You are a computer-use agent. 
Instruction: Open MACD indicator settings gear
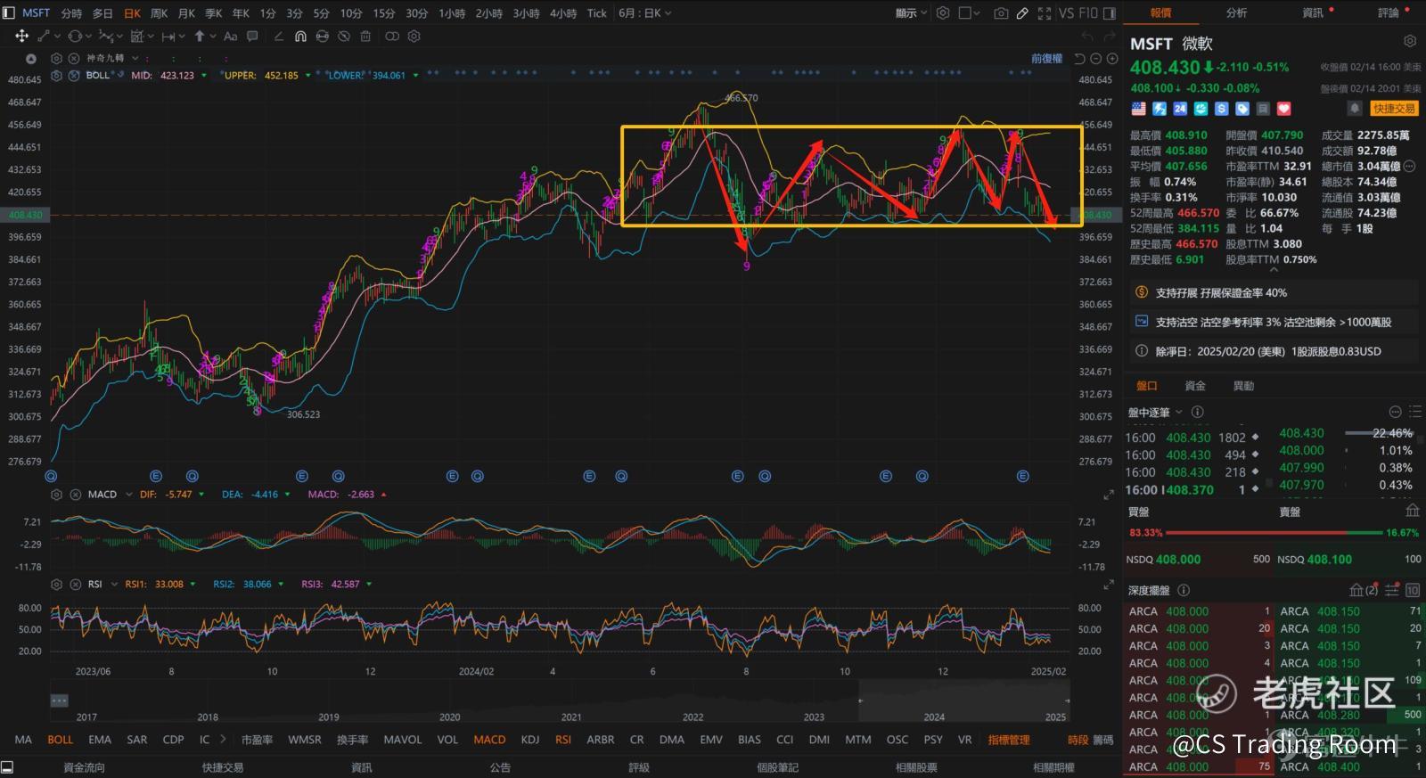point(57,495)
